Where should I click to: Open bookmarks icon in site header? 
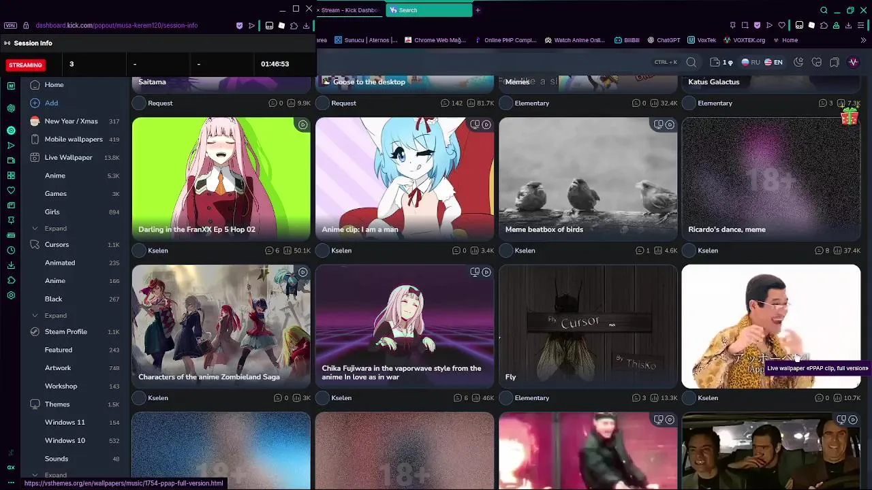(835, 63)
